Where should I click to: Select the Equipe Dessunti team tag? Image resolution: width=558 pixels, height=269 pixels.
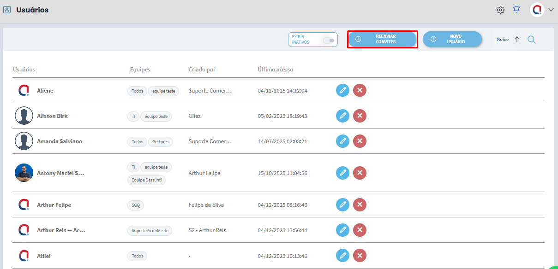tap(146, 180)
